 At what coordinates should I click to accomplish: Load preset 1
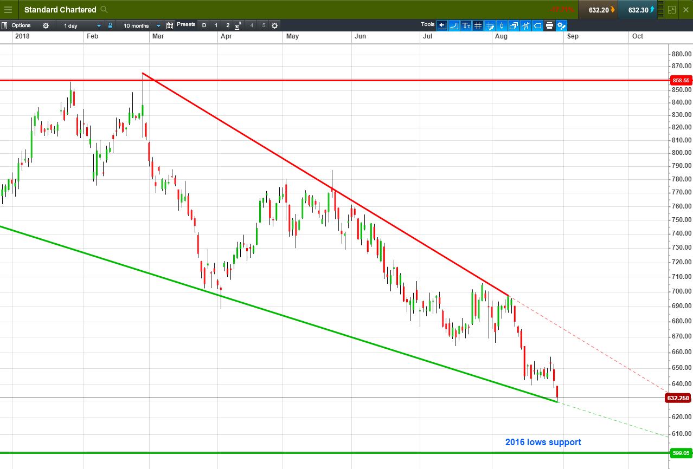tap(216, 25)
